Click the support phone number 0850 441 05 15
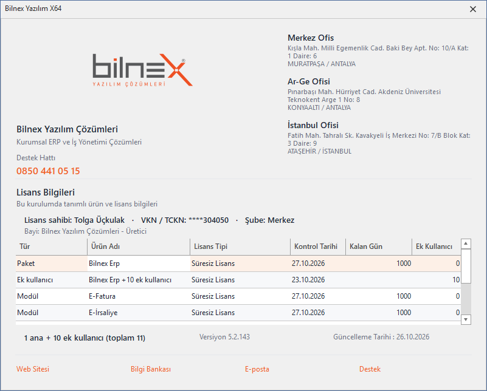The height and width of the screenshot is (391, 487). click(x=48, y=171)
